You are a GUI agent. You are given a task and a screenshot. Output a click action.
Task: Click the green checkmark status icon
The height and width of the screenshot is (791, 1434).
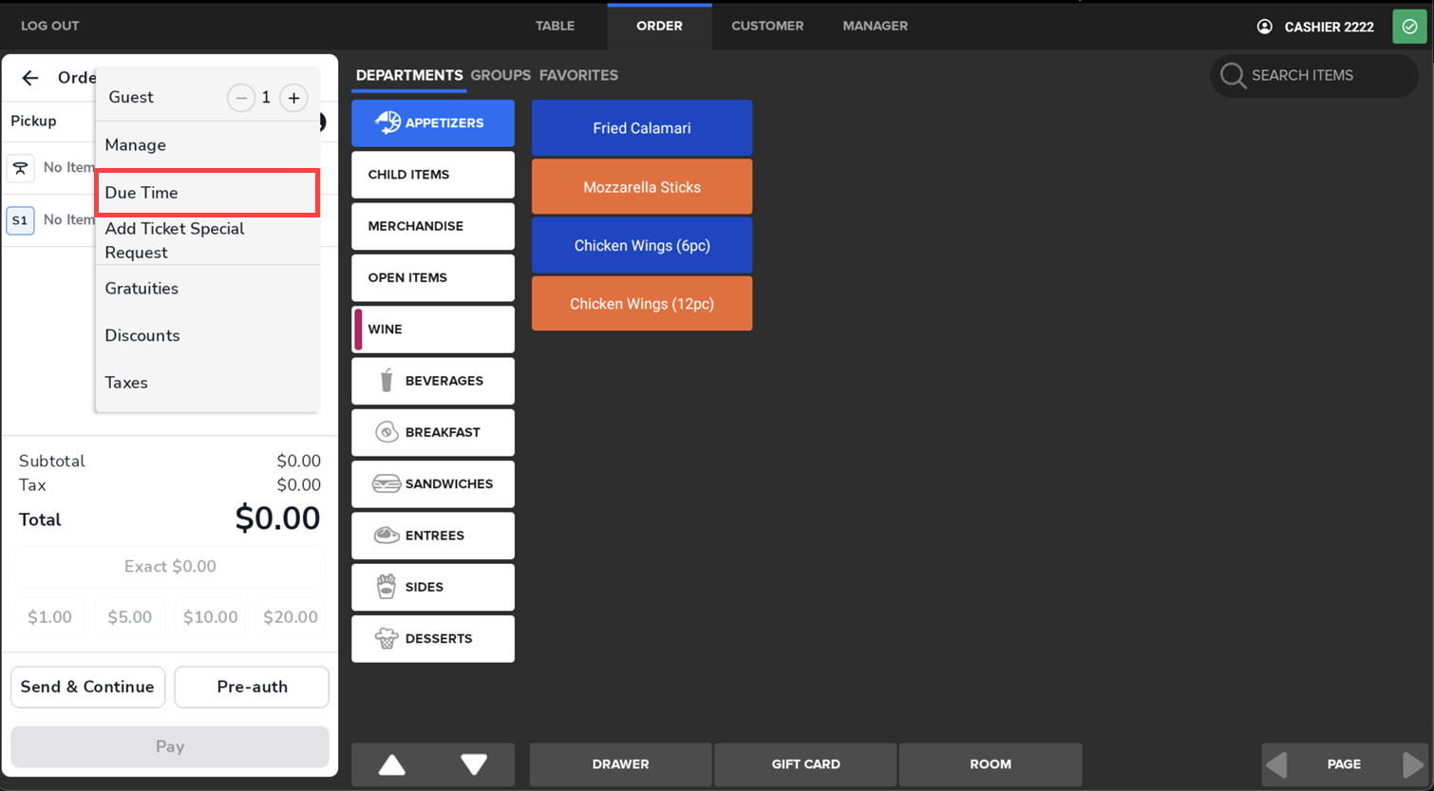click(x=1410, y=27)
